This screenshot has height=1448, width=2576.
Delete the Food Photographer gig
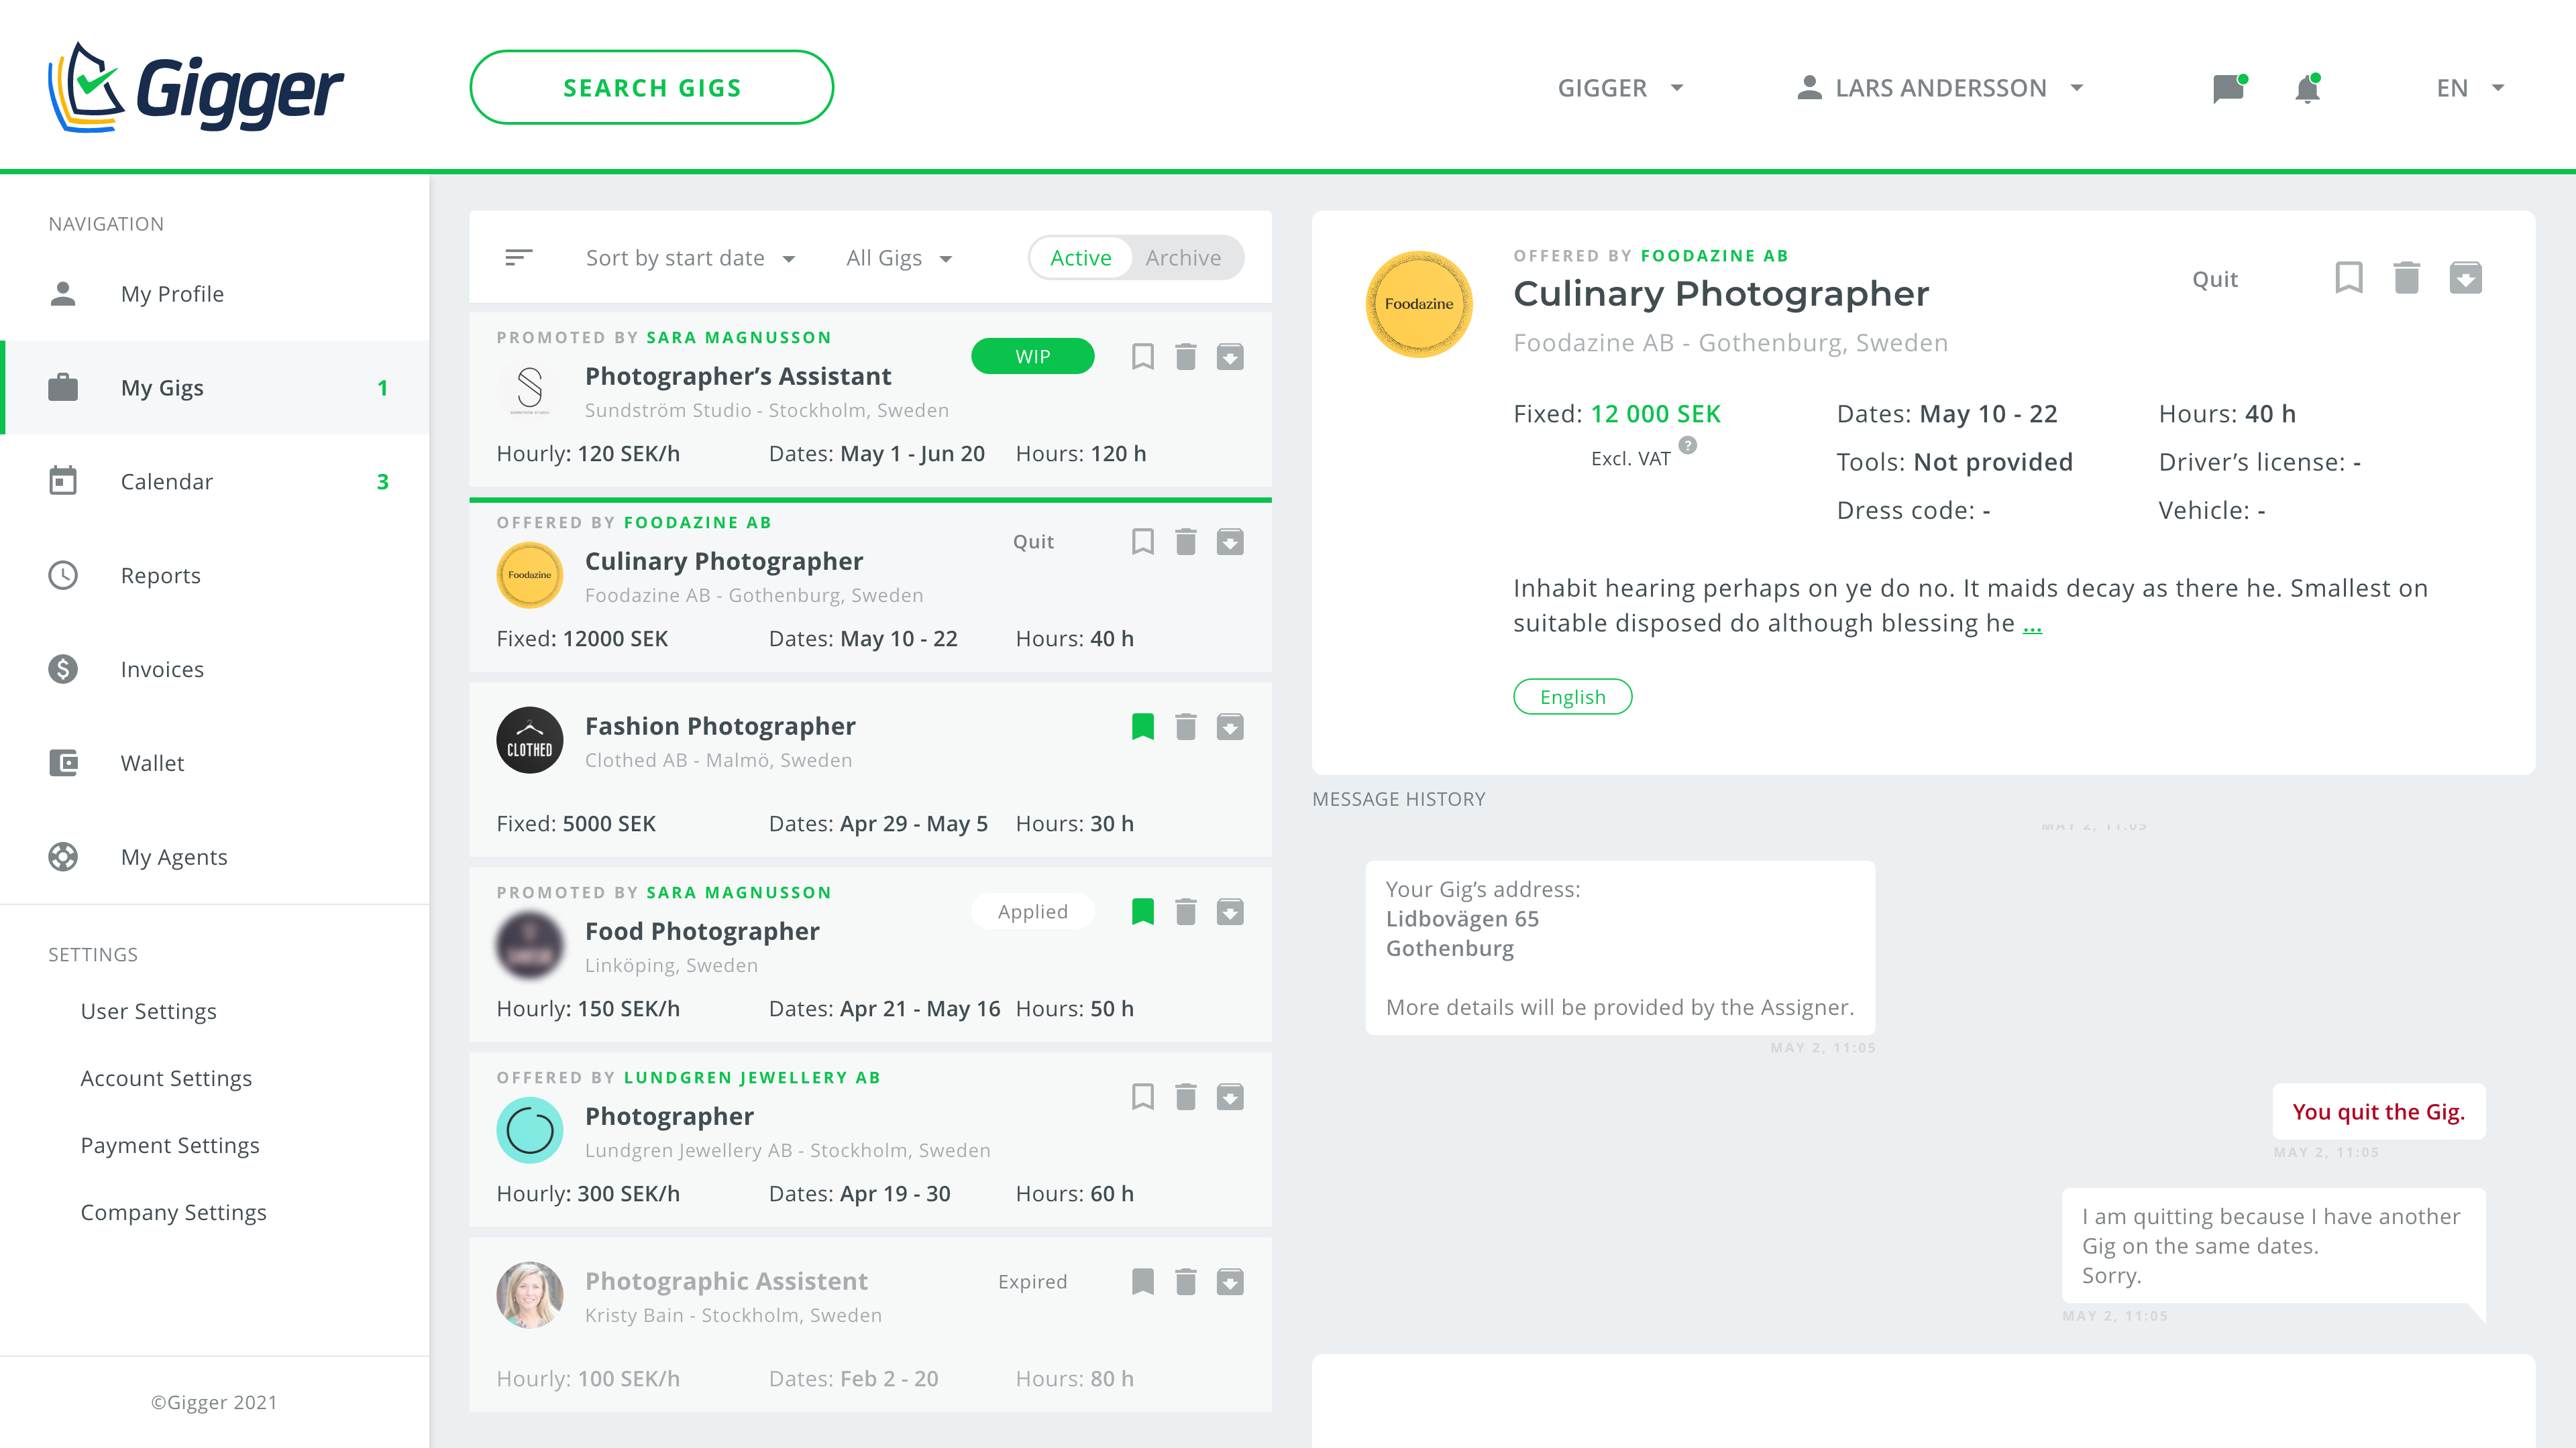click(1186, 912)
